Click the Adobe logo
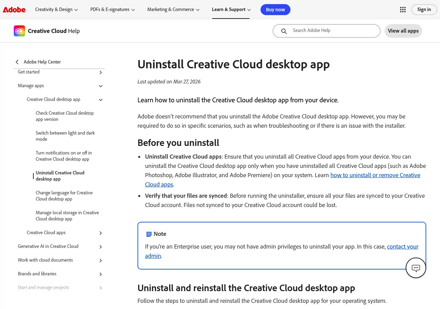 coord(14,10)
